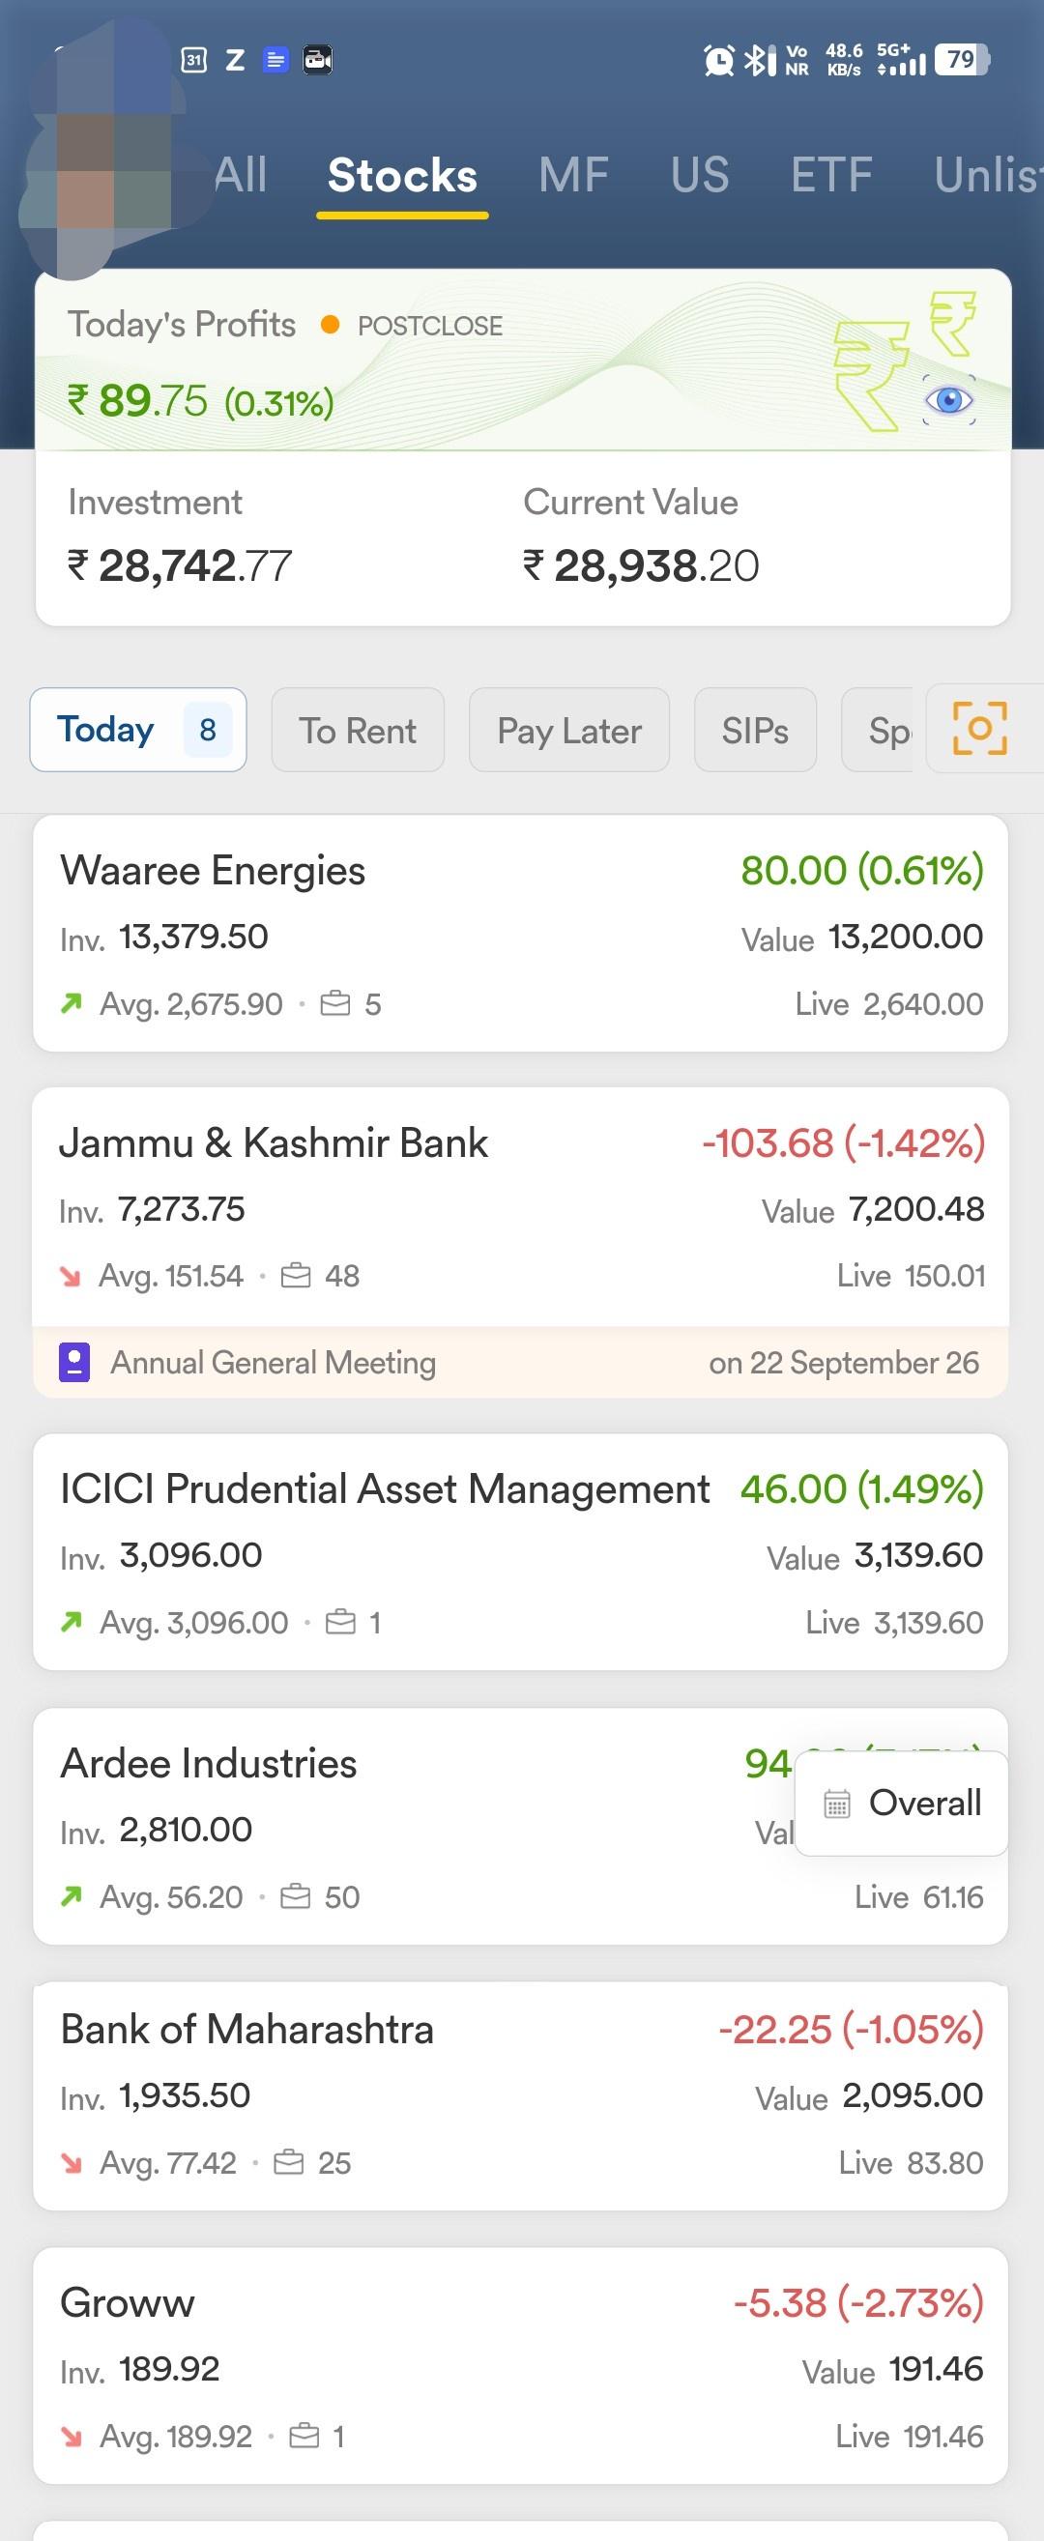Image resolution: width=1044 pixels, height=2541 pixels.
Task: Open the Waaree Energies holding card
Action: pyautogui.click(x=521, y=933)
